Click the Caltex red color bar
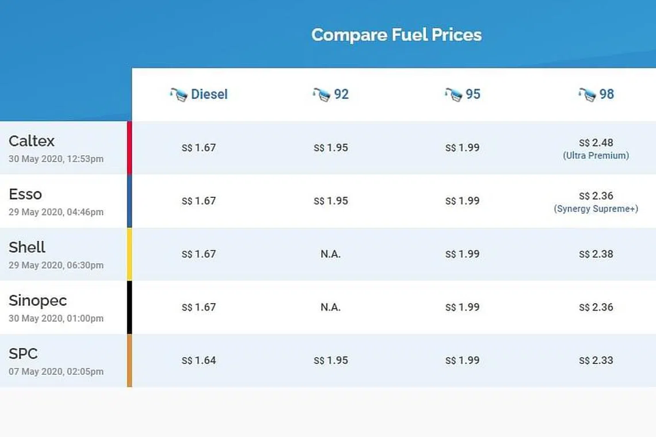Viewport: 656px width, 437px height. [x=129, y=148]
